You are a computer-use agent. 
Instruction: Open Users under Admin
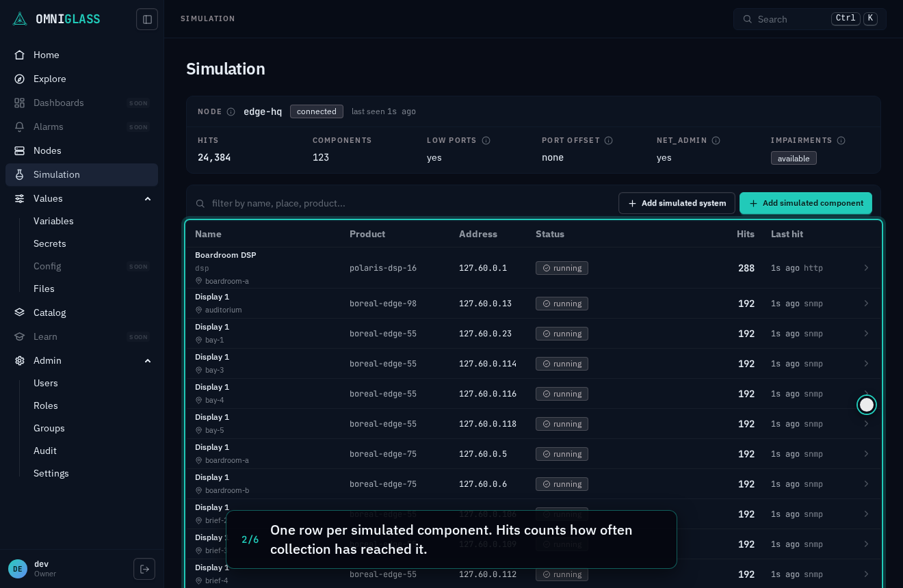tap(46, 383)
